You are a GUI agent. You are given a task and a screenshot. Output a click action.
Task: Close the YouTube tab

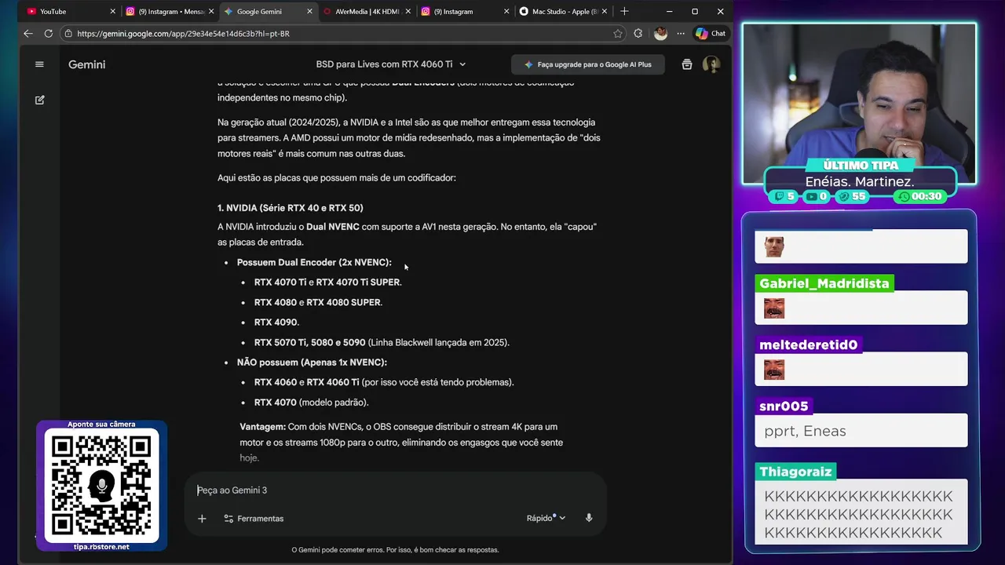(113, 12)
